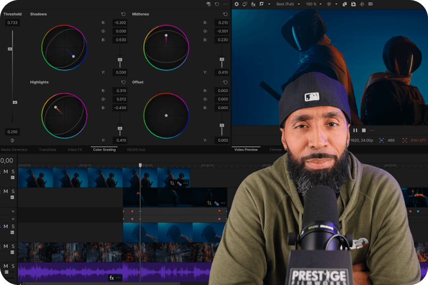The height and width of the screenshot is (285, 428).
Task: Mute the bottom audio track
Action: [x=6, y=266]
